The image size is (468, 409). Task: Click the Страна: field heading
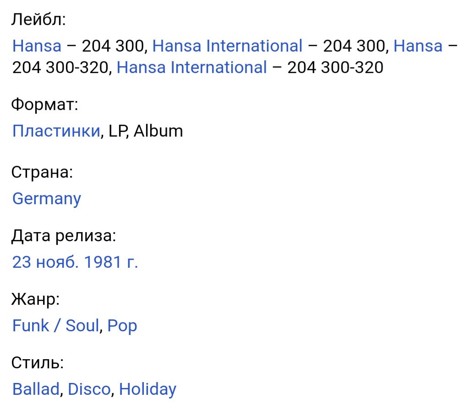42,172
